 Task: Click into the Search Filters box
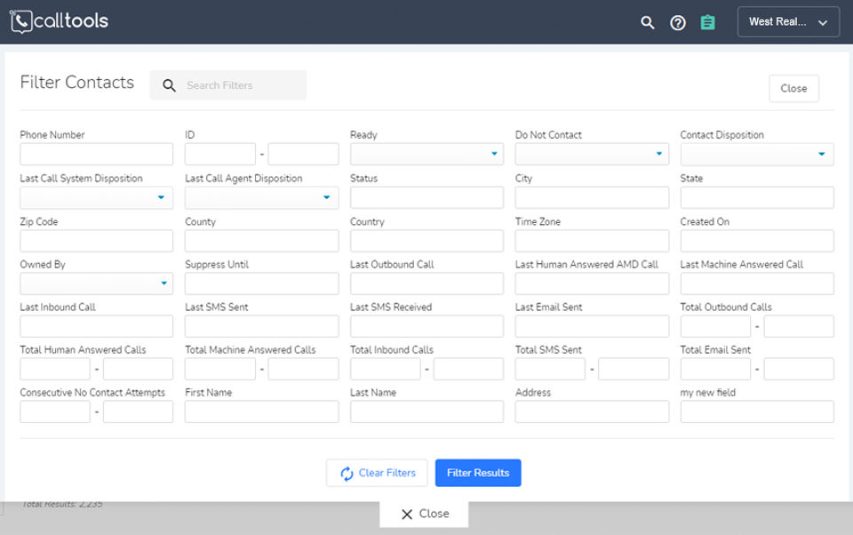tap(240, 85)
